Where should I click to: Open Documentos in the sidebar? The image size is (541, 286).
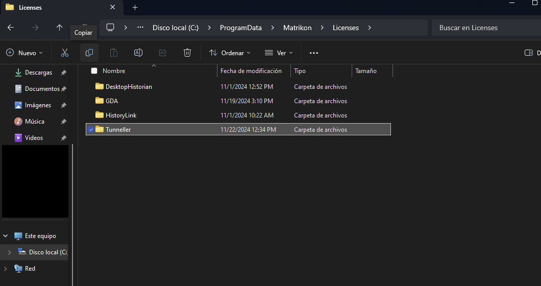42,89
